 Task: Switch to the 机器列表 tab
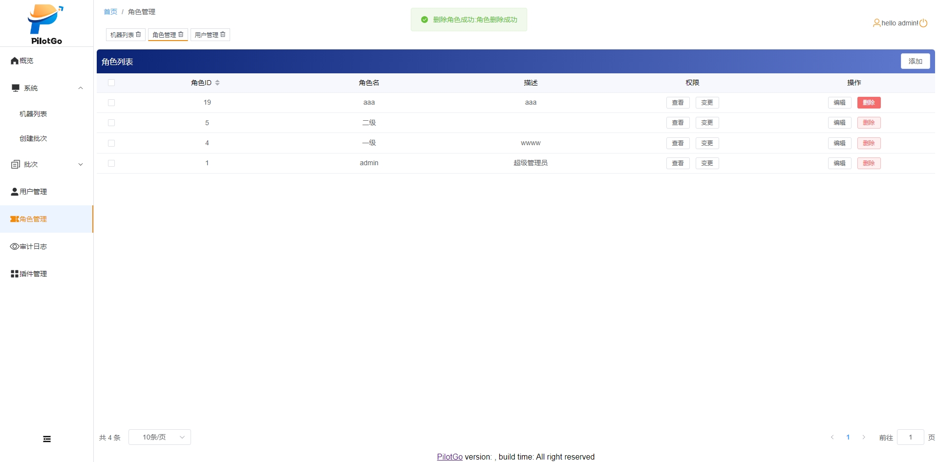pyautogui.click(x=122, y=35)
